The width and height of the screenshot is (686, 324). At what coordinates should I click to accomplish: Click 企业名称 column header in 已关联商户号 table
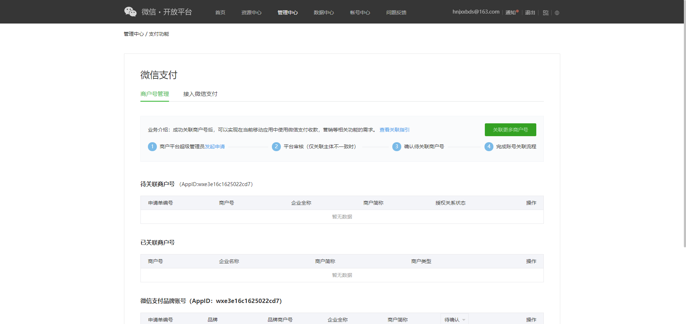point(229,261)
